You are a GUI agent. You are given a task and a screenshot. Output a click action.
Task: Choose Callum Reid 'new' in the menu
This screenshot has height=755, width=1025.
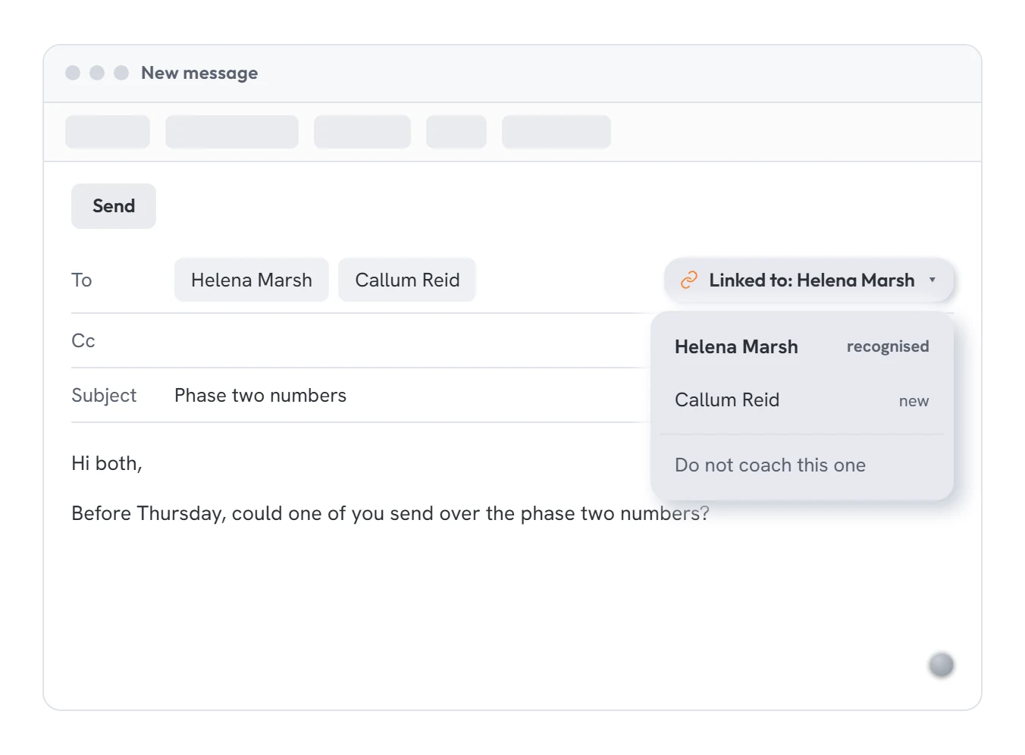point(802,400)
